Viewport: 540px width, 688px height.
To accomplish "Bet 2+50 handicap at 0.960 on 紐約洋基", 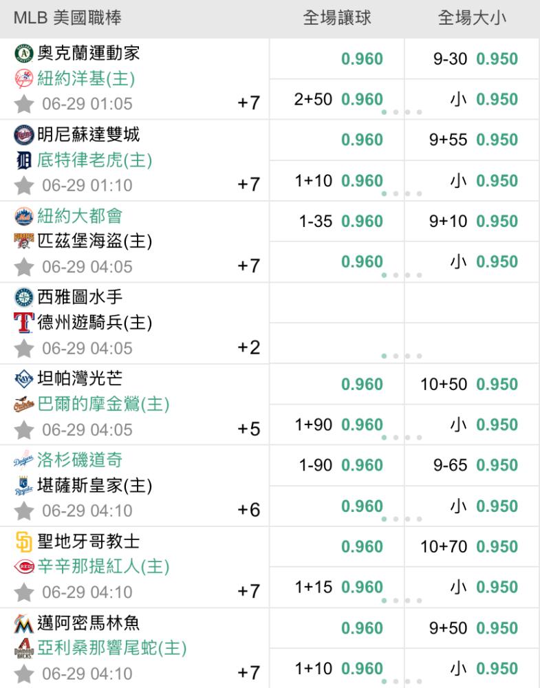I will [337, 99].
